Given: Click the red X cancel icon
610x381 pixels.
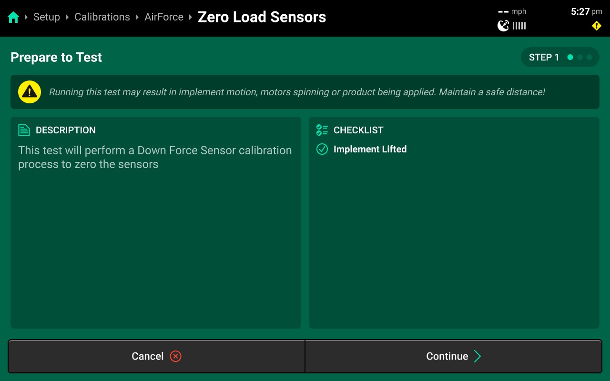Looking at the screenshot, I should tap(175, 356).
